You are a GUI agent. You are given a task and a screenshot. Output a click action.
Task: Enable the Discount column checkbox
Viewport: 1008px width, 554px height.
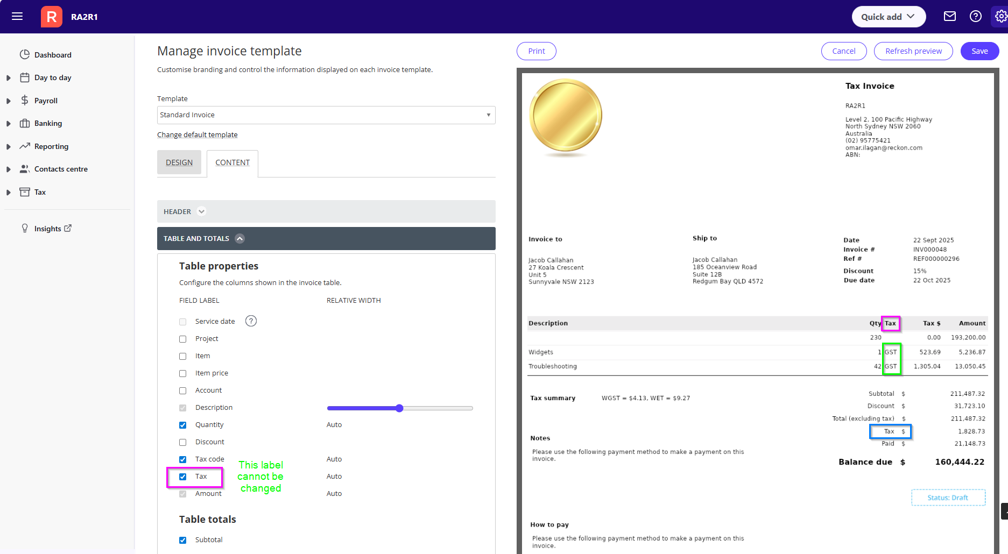pos(183,442)
